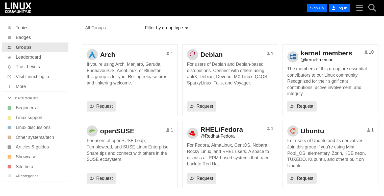Click the openSUSE chameleon avatar
Image resolution: width=384 pixels, height=196 pixels.
[x=92, y=131]
